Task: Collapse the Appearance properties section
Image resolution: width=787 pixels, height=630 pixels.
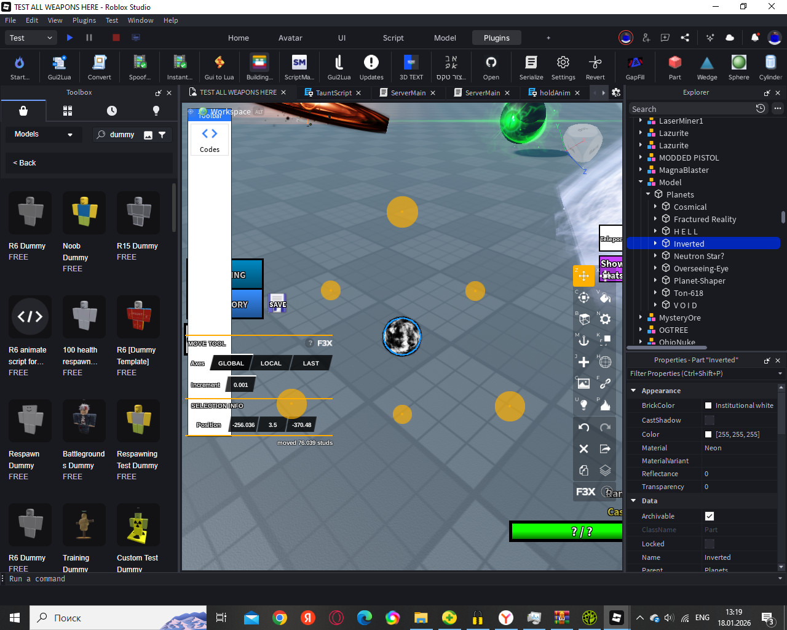Action: [633, 391]
